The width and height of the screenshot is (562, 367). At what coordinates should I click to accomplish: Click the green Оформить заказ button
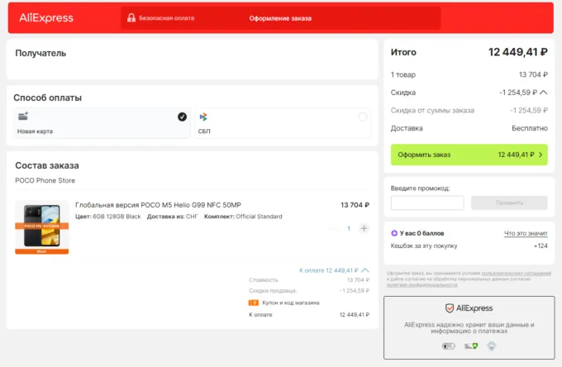point(469,155)
